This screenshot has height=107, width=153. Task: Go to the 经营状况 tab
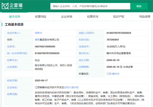(93, 16)
